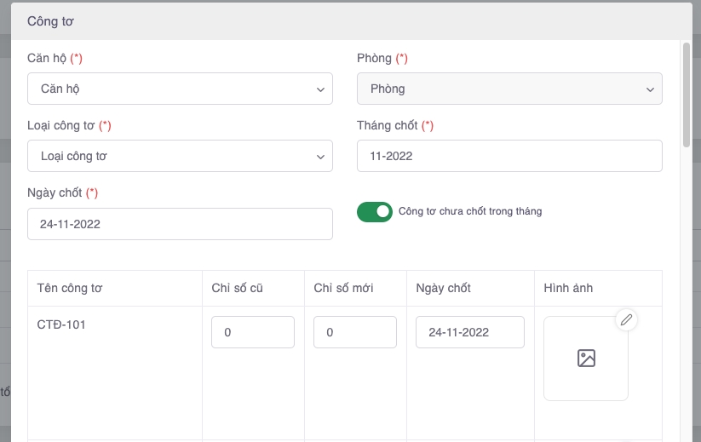Image resolution: width=701 pixels, height=442 pixels.
Task: Expand the Phòng dropdown
Action: [x=509, y=89]
